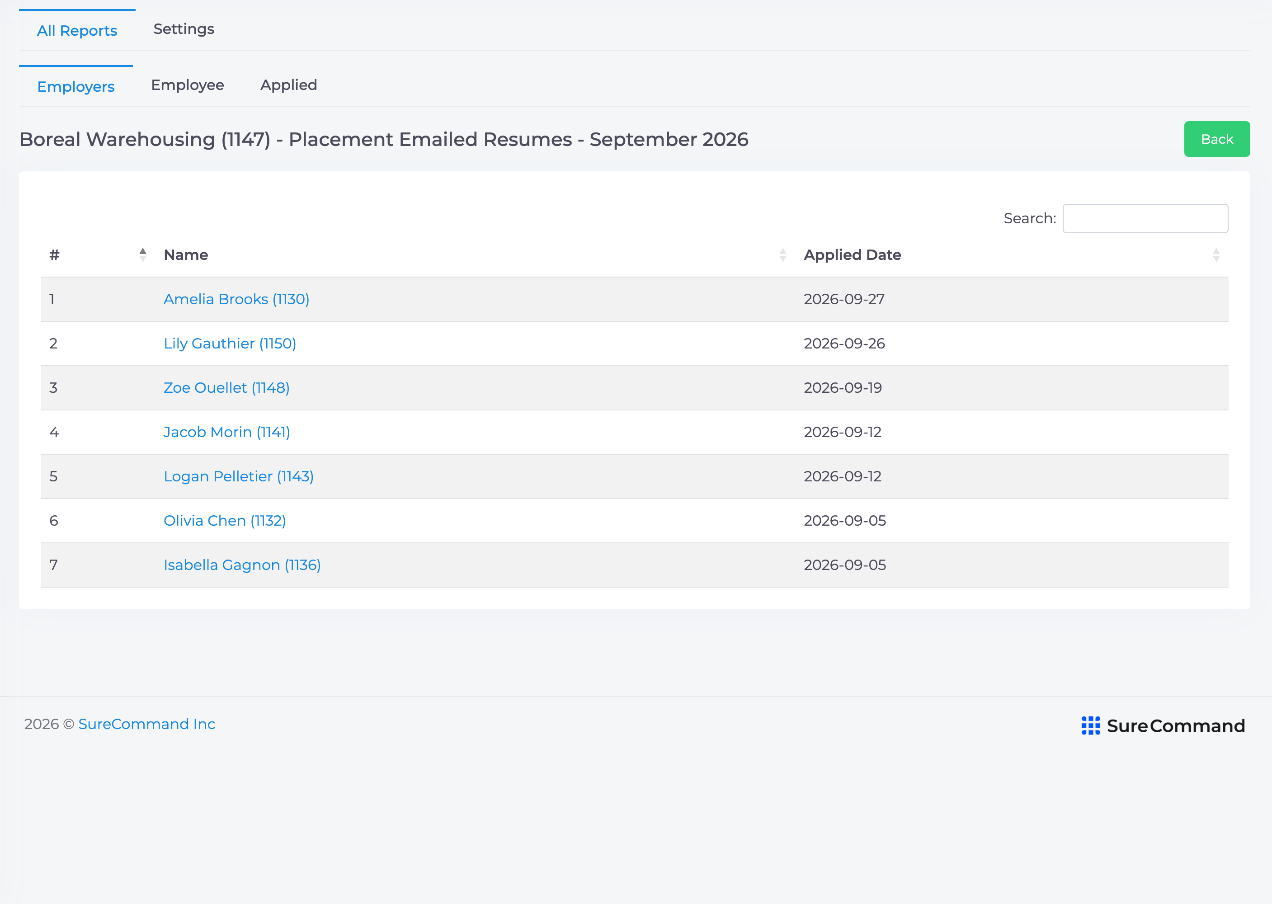Open the Settings tab
Viewport: 1272px width, 904px height.
point(184,29)
